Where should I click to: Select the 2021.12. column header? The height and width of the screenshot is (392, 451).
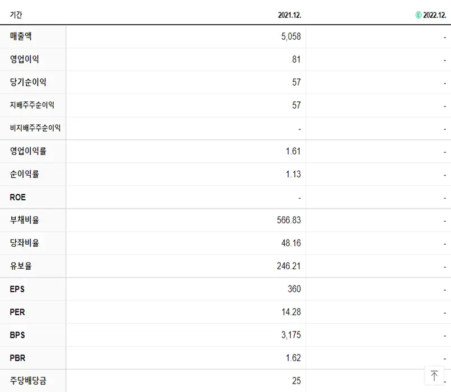click(289, 15)
